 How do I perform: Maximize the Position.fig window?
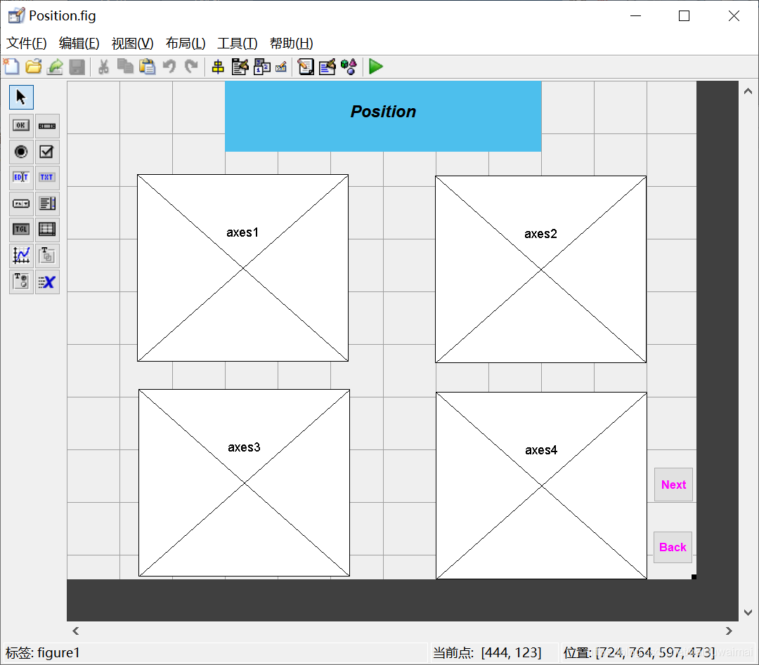pyautogui.click(x=684, y=16)
